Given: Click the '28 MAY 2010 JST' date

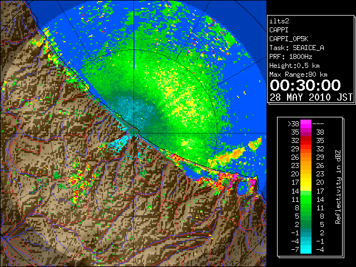Looking at the screenshot, I should pos(311,97).
